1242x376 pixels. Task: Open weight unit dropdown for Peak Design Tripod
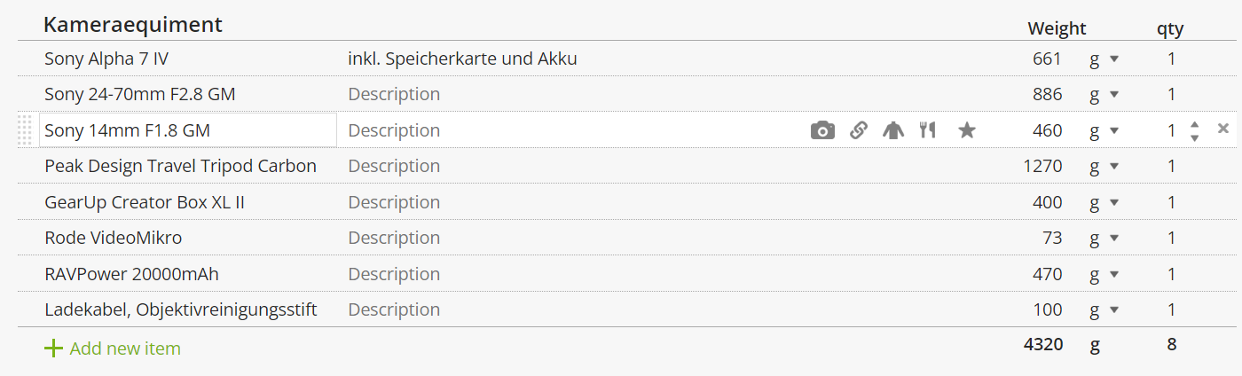pyautogui.click(x=1104, y=166)
